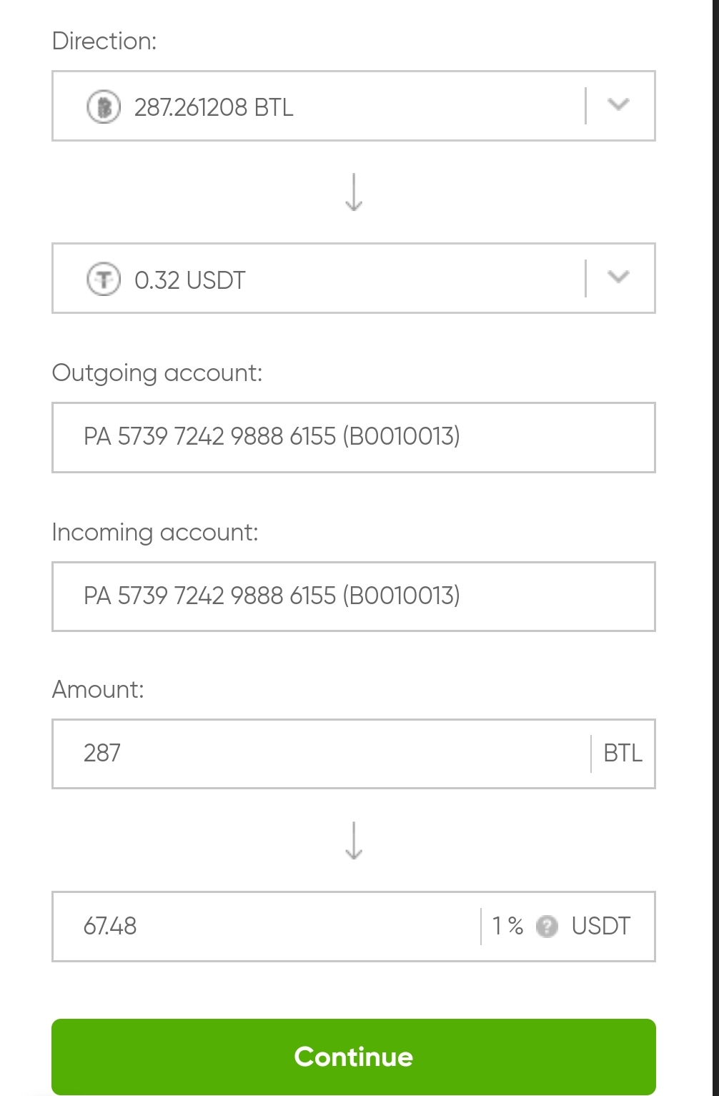Select the Incoming account field
The height and width of the screenshot is (1096, 719).
[353, 596]
